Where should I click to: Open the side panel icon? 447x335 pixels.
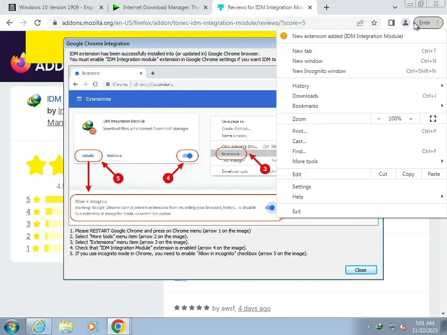click(392, 23)
